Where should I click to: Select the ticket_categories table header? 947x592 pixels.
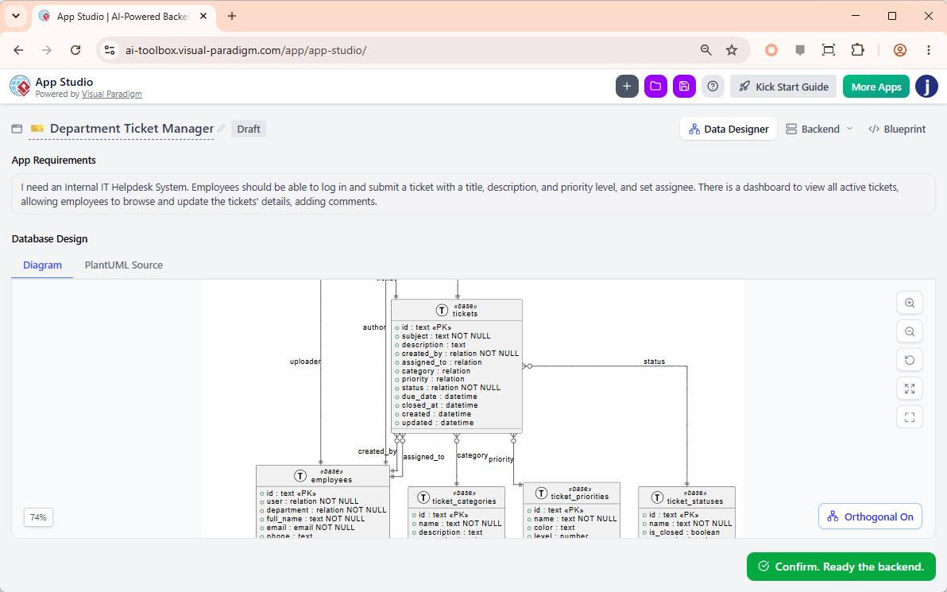457,497
